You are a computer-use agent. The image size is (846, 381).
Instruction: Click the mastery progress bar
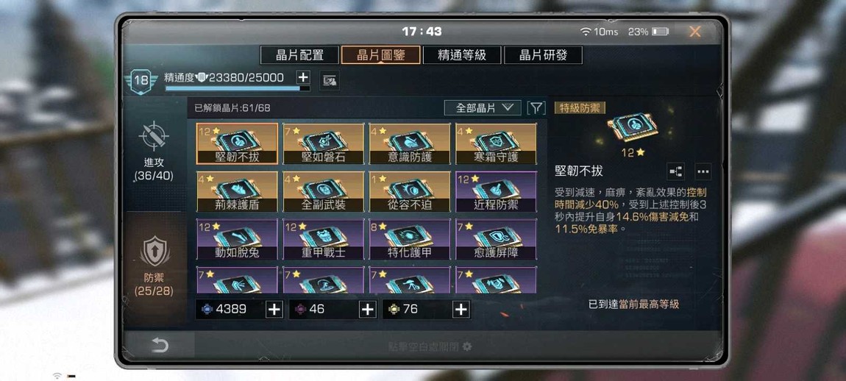(238, 88)
